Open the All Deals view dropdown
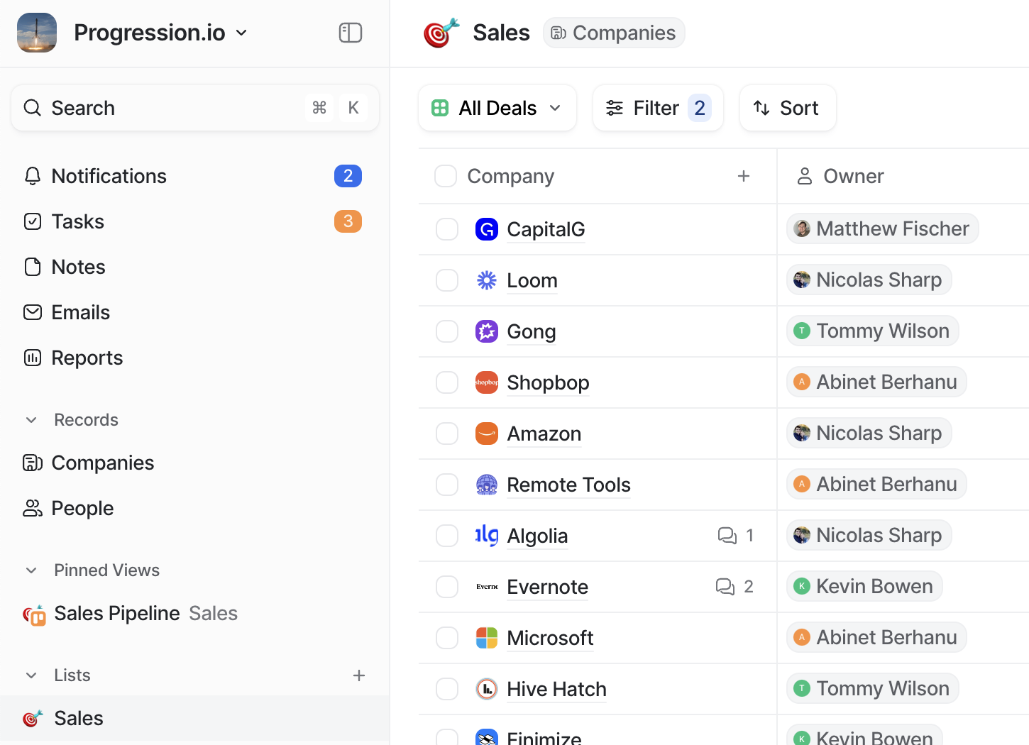 497,108
